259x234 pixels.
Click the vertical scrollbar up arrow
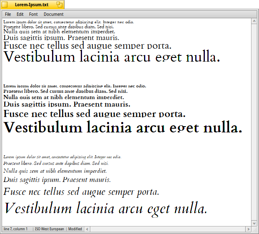254,21
